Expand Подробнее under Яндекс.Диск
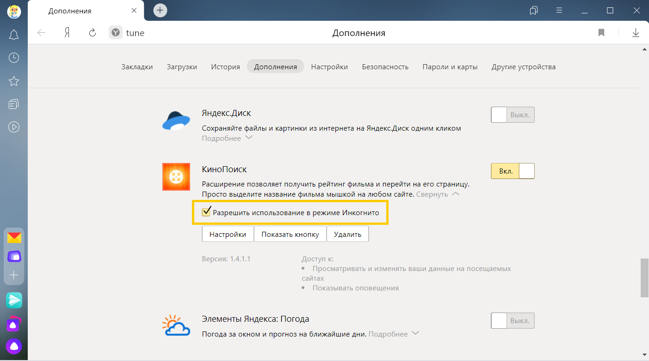649x361 pixels. click(227, 138)
